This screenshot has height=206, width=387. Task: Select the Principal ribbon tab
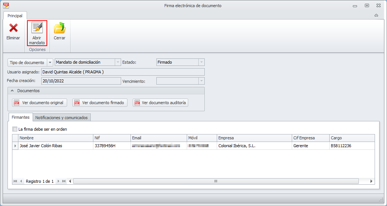[15, 16]
